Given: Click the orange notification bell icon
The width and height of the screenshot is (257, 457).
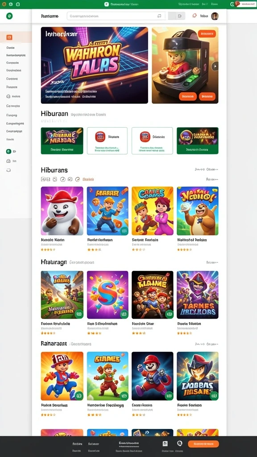Looking at the screenshot, I should 195,16.
